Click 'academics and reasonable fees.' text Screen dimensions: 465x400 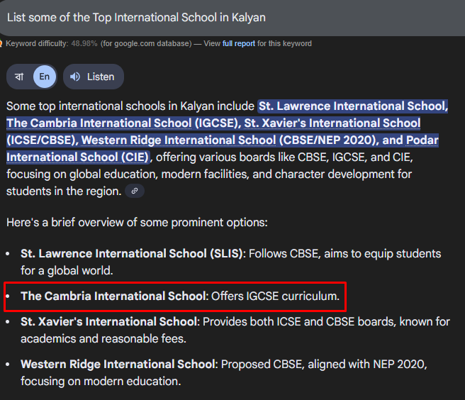[103, 338]
